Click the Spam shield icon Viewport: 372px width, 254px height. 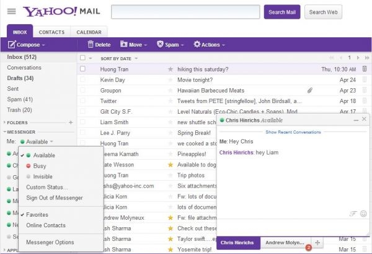160,44
